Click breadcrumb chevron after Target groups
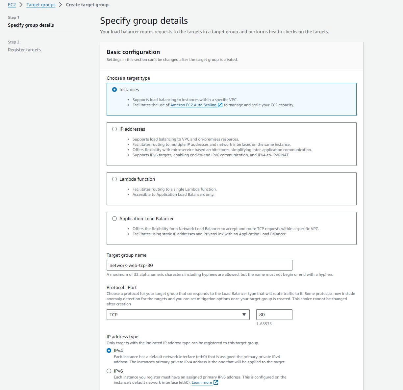The height and width of the screenshot is (390, 403). coord(61,5)
